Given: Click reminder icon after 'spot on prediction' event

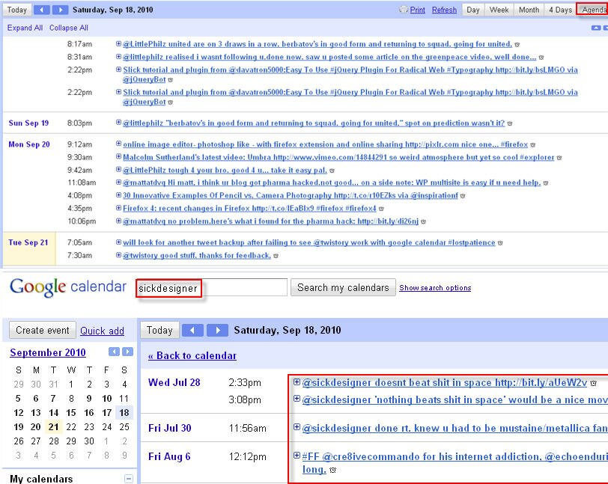Looking at the screenshot, I should pyautogui.click(x=509, y=123).
